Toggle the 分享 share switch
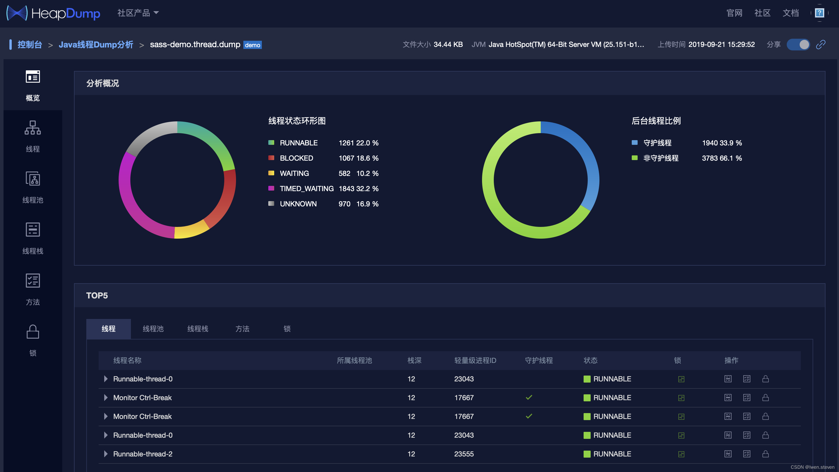Image resolution: width=839 pixels, height=472 pixels. tap(798, 44)
